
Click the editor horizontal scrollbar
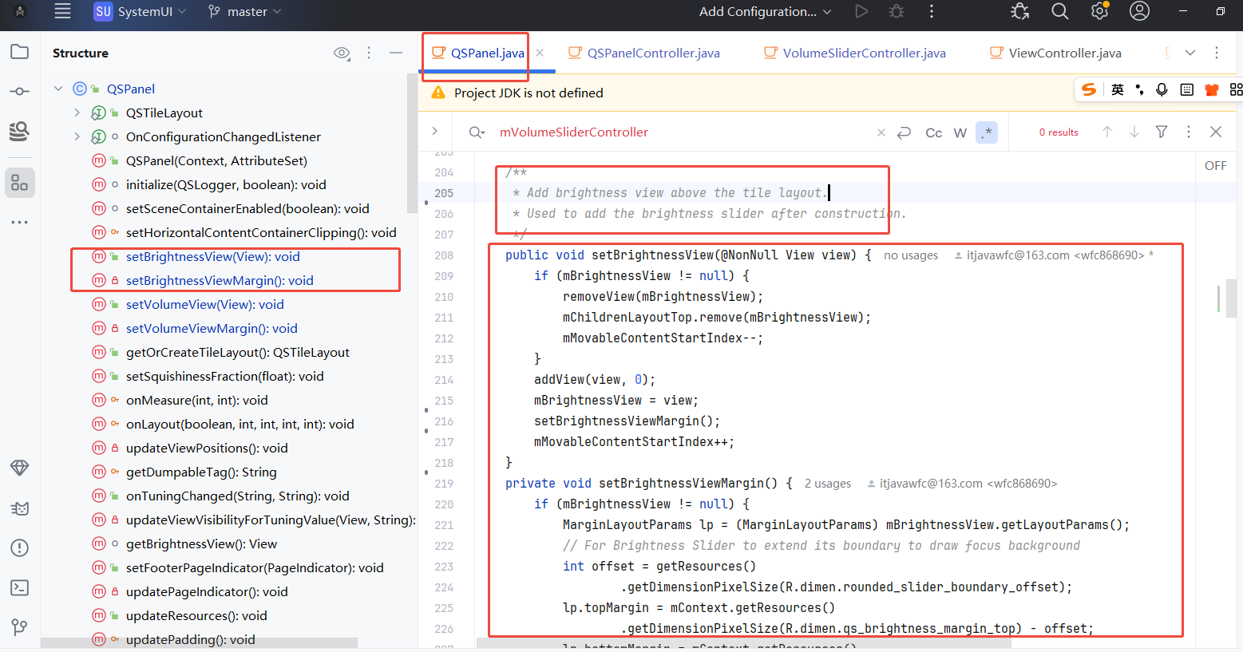pyautogui.click(x=743, y=642)
